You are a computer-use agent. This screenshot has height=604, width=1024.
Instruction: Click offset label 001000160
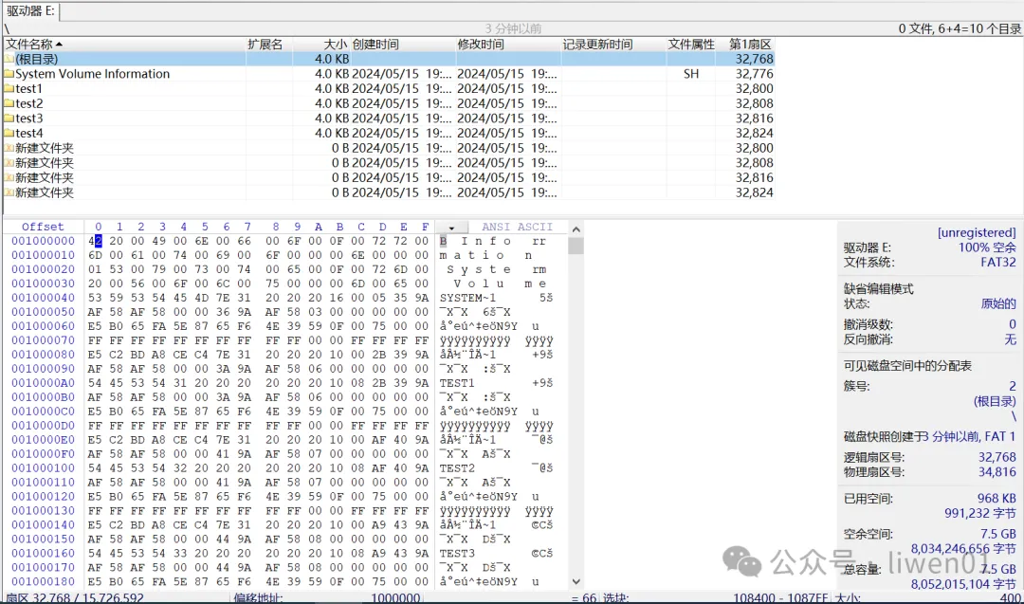coord(43,553)
